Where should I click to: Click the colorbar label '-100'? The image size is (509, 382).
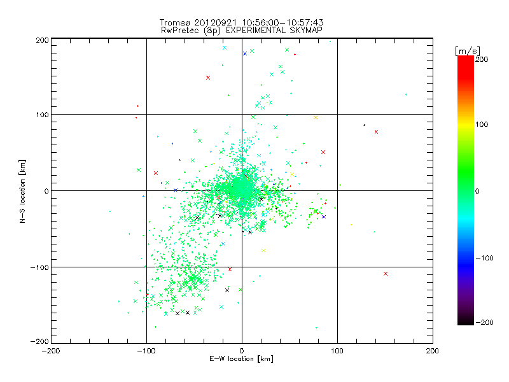point(484,258)
